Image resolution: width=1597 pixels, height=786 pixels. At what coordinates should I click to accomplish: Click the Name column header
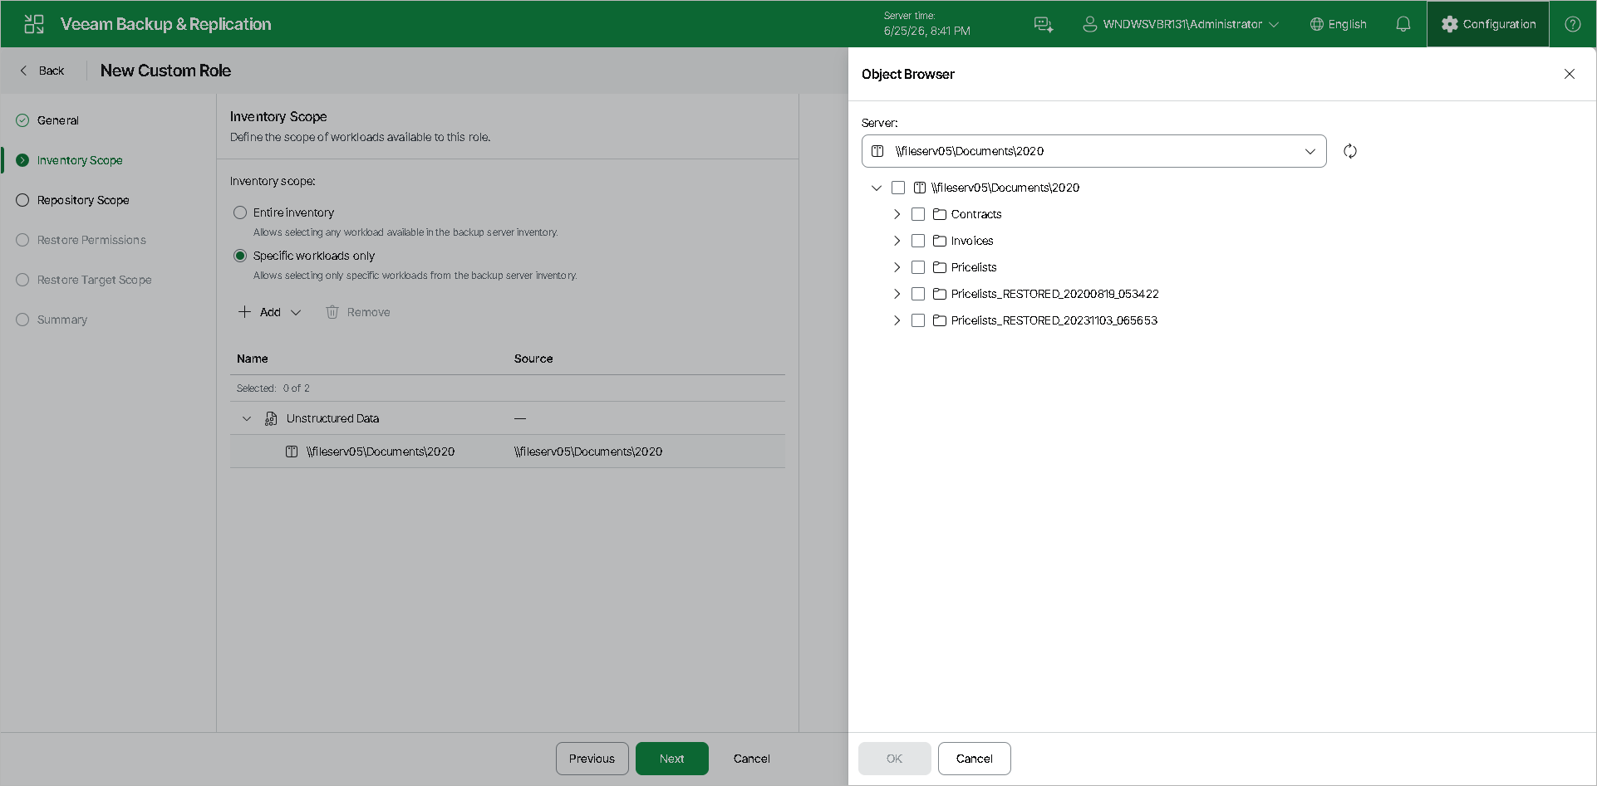(253, 359)
